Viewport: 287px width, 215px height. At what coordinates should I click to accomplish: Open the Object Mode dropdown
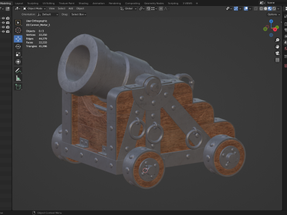(x=34, y=8)
